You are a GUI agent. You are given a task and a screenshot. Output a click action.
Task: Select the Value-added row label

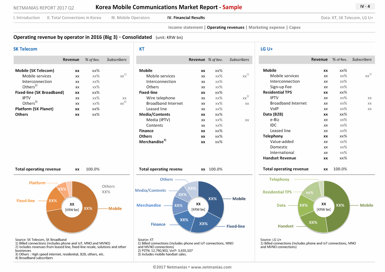282,142
